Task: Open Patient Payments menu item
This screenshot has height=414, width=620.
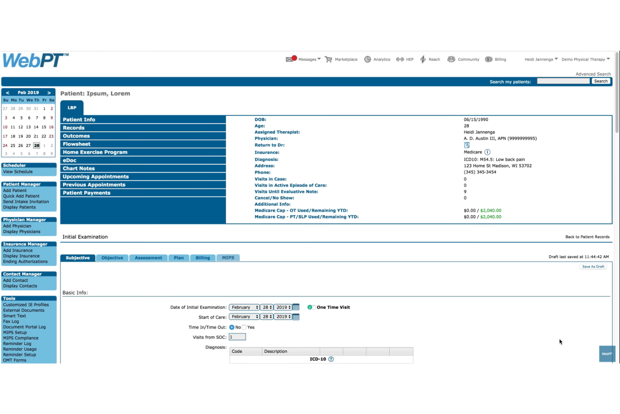Action: click(x=143, y=193)
